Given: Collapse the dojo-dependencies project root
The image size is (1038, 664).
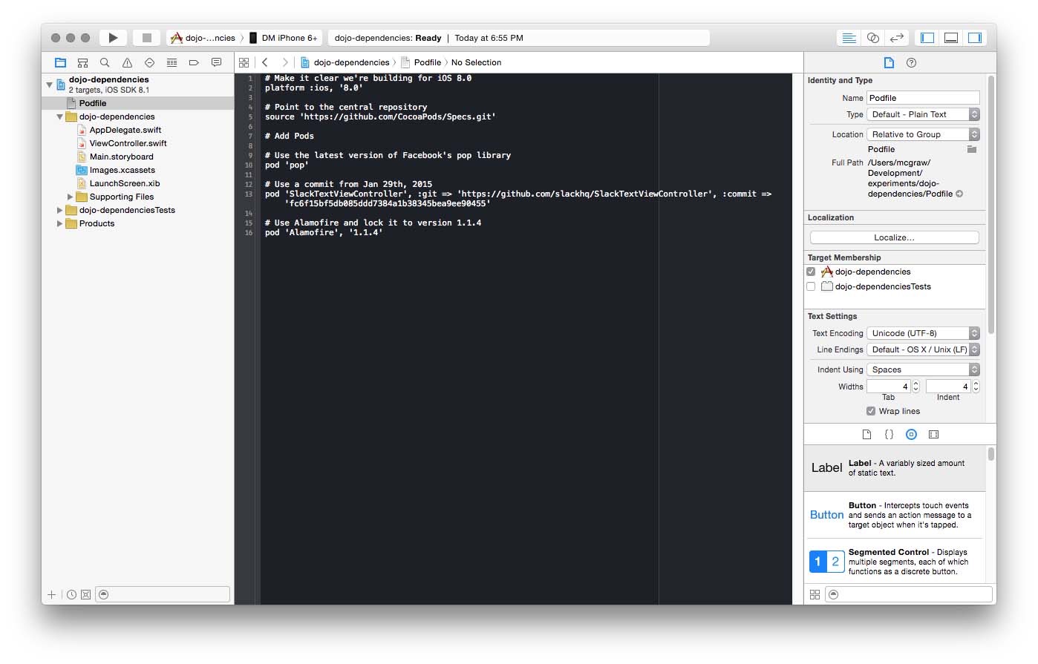Looking at the screenshot, I should 50,85.
